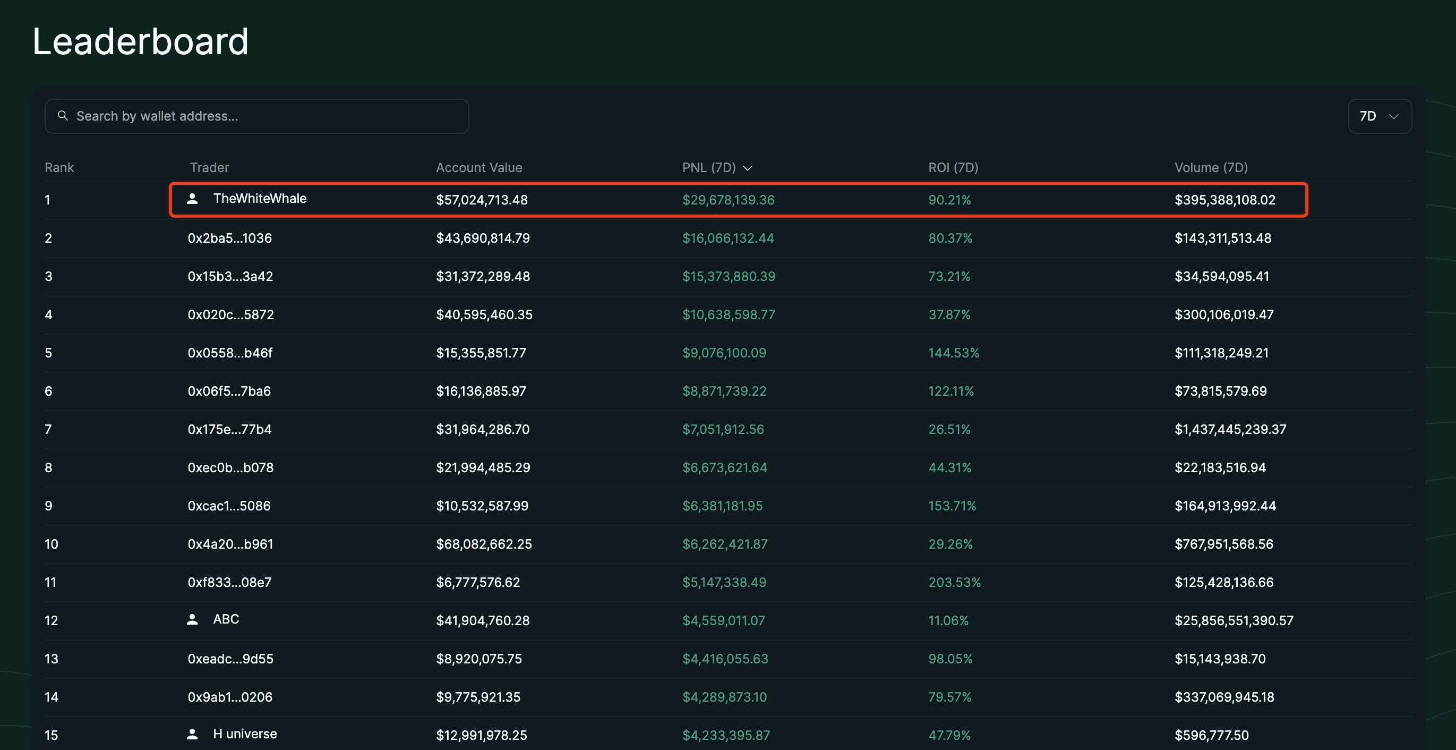Select trader 0x0558...b46f row
The height and width of the screenshot is (750, 1456).
click(229, 353)
